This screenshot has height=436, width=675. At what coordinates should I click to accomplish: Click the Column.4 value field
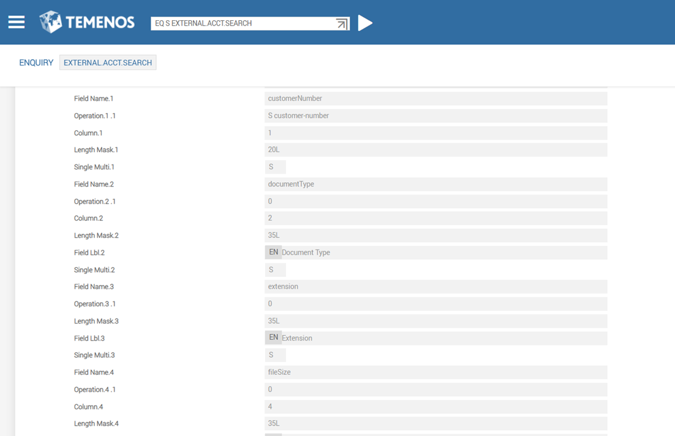(436, 407)
